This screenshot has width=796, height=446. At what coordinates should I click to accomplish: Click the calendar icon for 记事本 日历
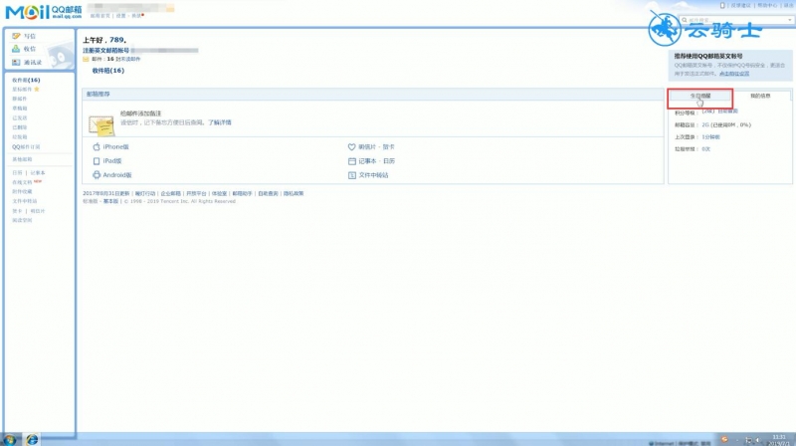point(352,161)
